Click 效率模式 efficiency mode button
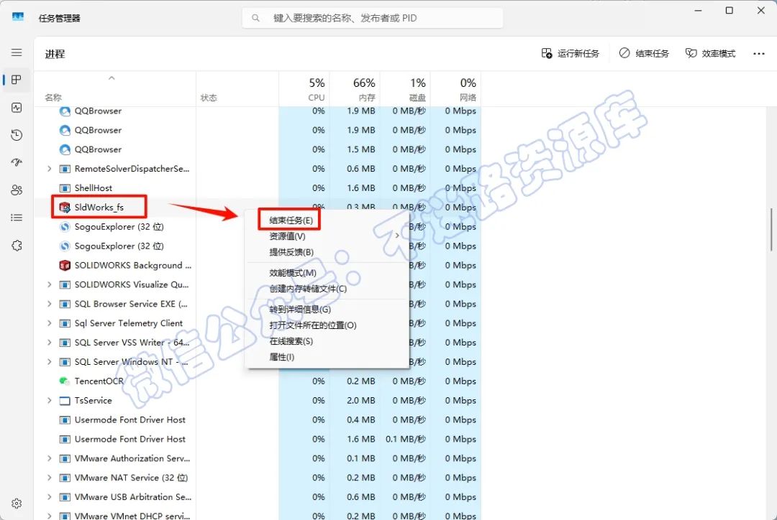 pyautogui.click(x=711, y=53)
